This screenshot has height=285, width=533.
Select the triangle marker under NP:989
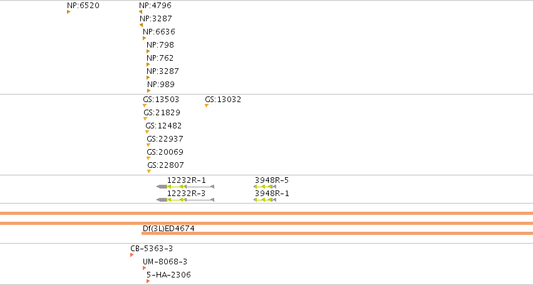click(149, 91)
